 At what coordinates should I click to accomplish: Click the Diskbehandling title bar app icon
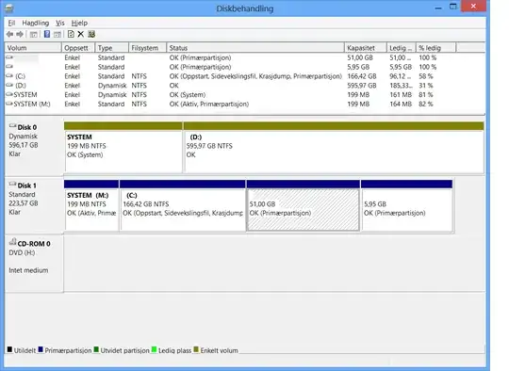coord(9,8)
